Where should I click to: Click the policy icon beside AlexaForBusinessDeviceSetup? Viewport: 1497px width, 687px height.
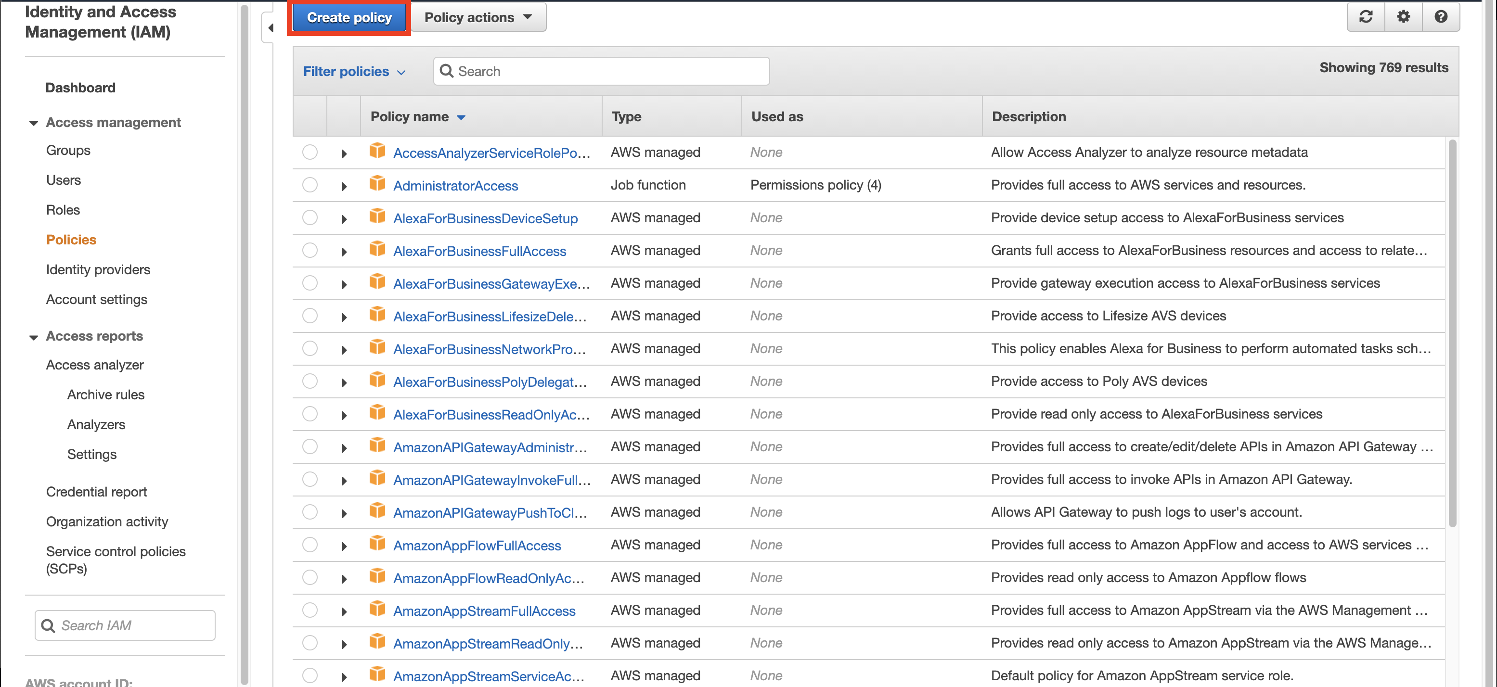point(377,216)
